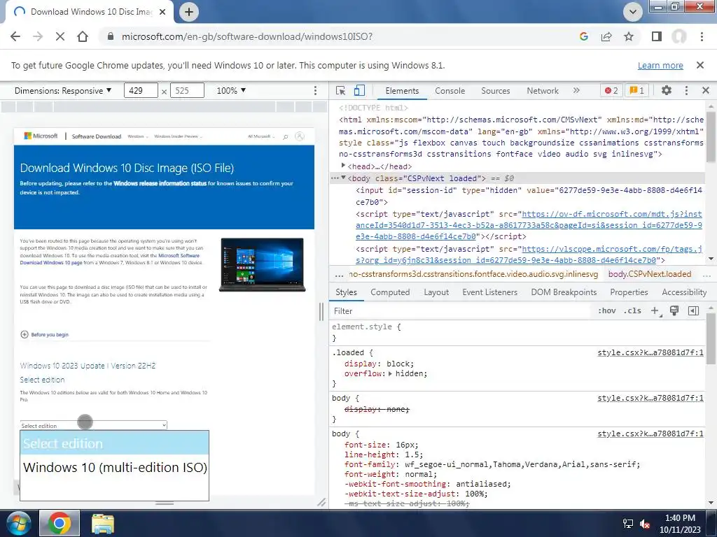Open the 1 issue indicator
The image size is (717, 537).
pos(637,90)
